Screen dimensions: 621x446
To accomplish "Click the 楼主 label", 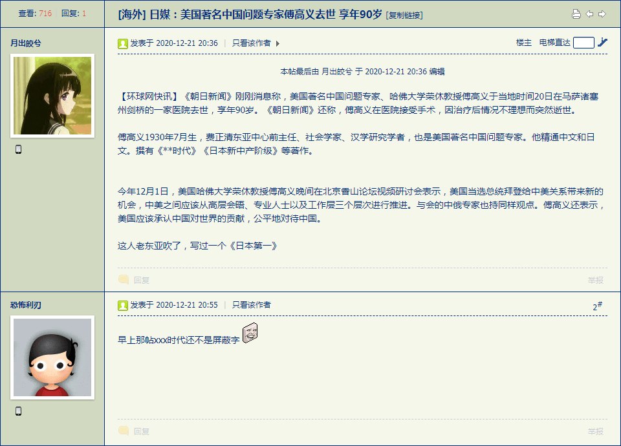I will [524, 43].
